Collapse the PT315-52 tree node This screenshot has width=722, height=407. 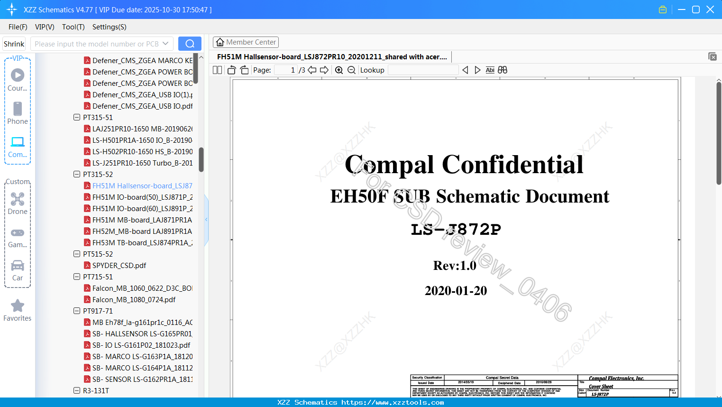[x=77, y=174]
